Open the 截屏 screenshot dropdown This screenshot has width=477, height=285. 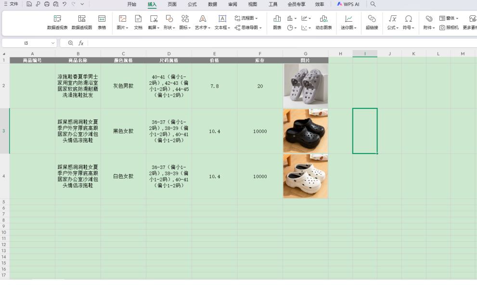(154, 23)
